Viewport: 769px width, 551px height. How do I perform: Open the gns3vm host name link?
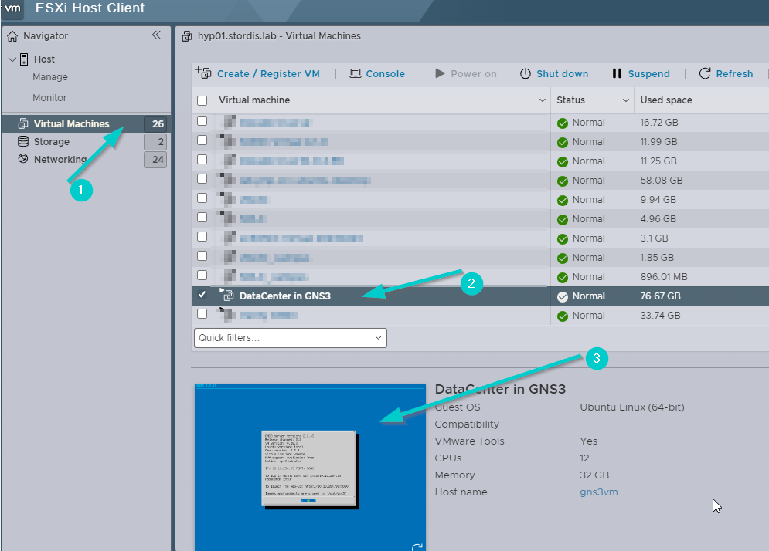pyautogui.click(x=598, y=492)
